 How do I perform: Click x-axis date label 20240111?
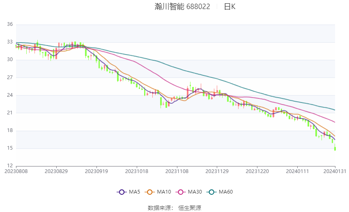tap(297, 171)
